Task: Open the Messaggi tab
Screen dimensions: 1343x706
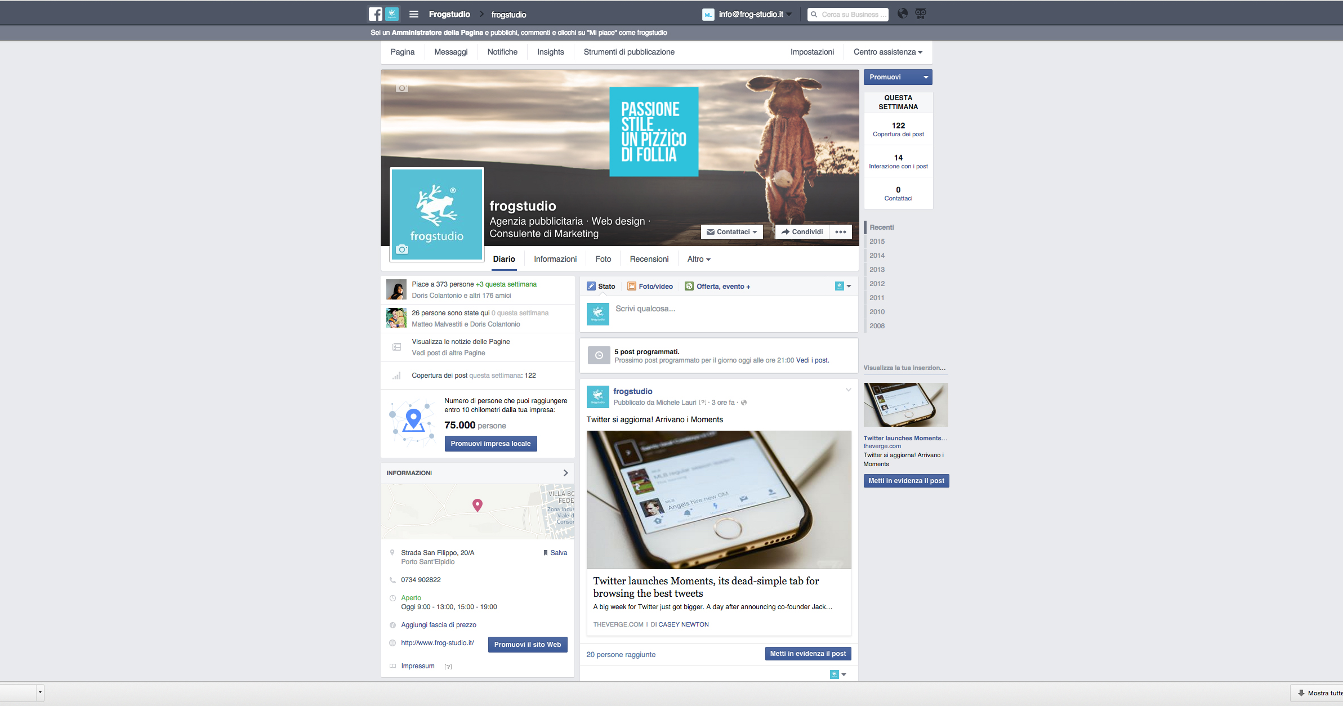Action: pos(451,52)
